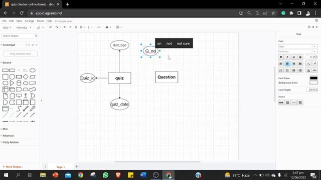The image size is (321, 180).
Task: Click the superscript icon in Text panel
Action: [x=315, y=63]
